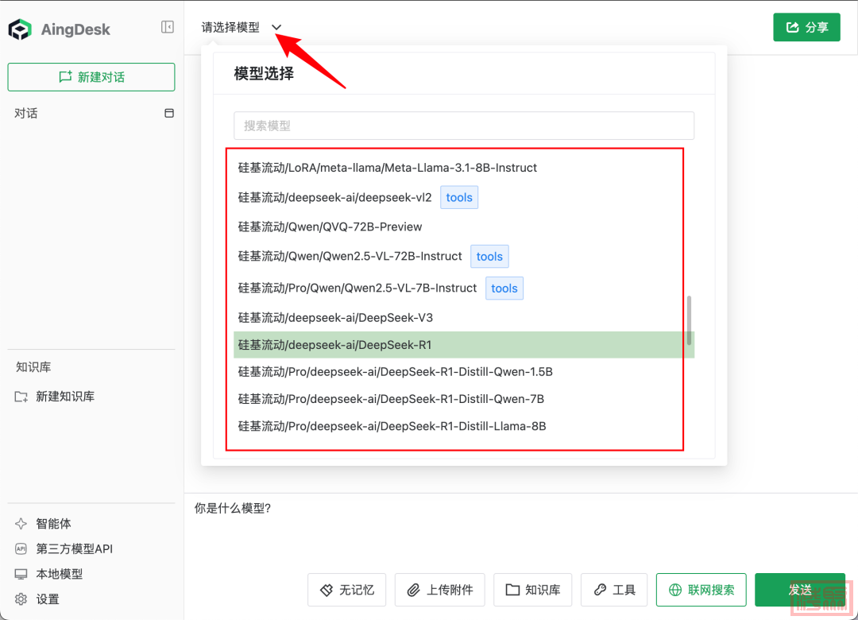The image size is (858, 620).
Task: Click the 本地模型 monitor icon
Action: pyautogui.click(x=21, y=574)
